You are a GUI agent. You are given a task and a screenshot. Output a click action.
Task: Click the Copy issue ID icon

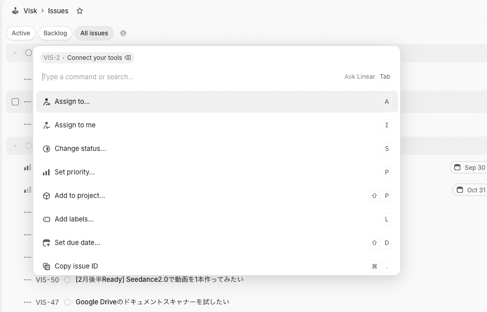click(x=47, y=266)
